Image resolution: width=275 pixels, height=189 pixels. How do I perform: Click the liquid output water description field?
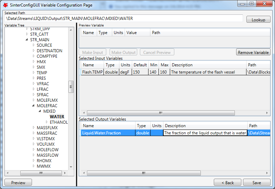[205, 133]
